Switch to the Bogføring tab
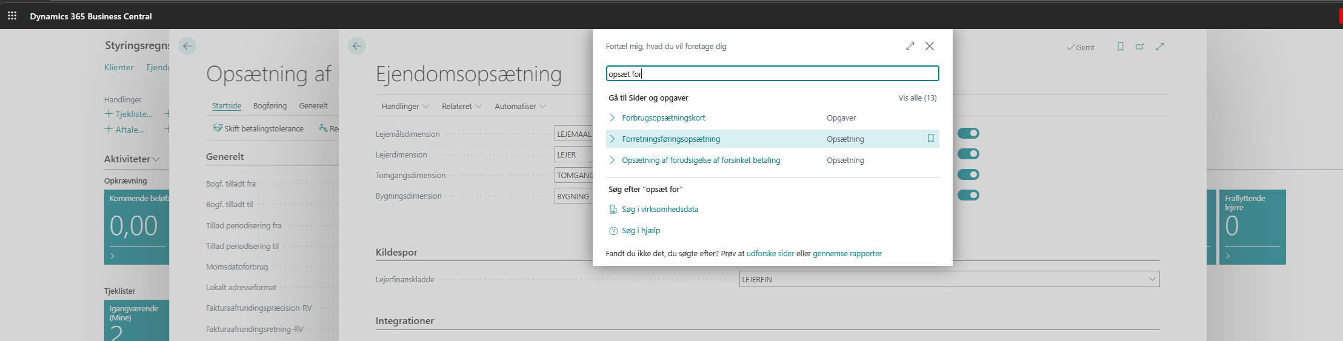The width and height of the screenshot is (1343, 341). click(270, 105)
